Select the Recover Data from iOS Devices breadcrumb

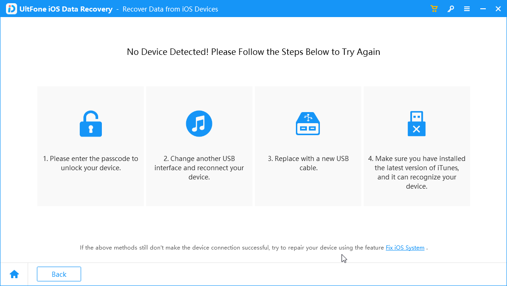point(170,9)
